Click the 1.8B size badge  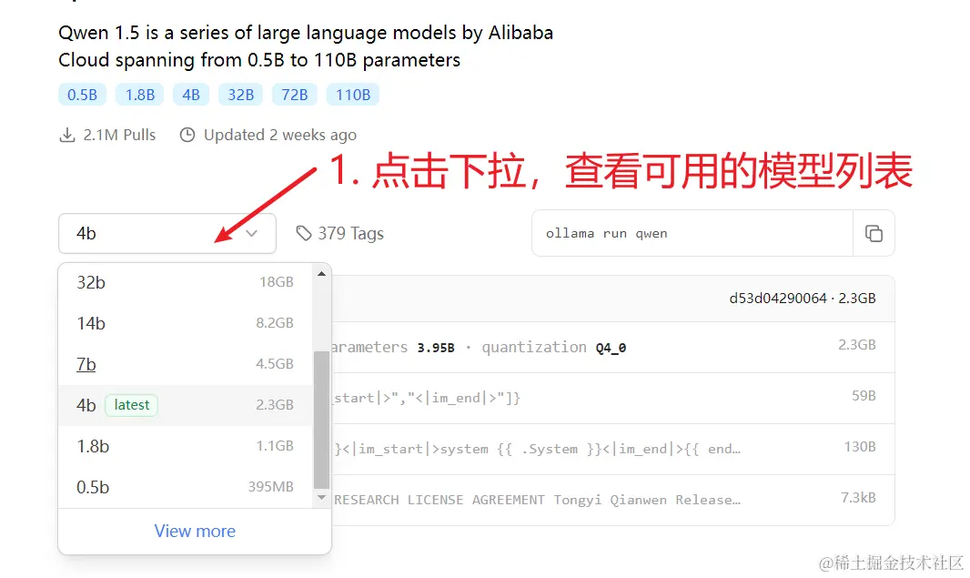click(x=140, y=95)
